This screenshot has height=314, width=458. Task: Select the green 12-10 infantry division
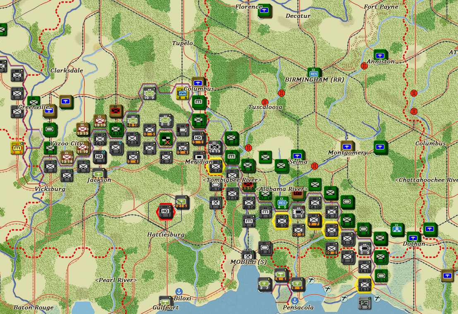tap(116, 130)
